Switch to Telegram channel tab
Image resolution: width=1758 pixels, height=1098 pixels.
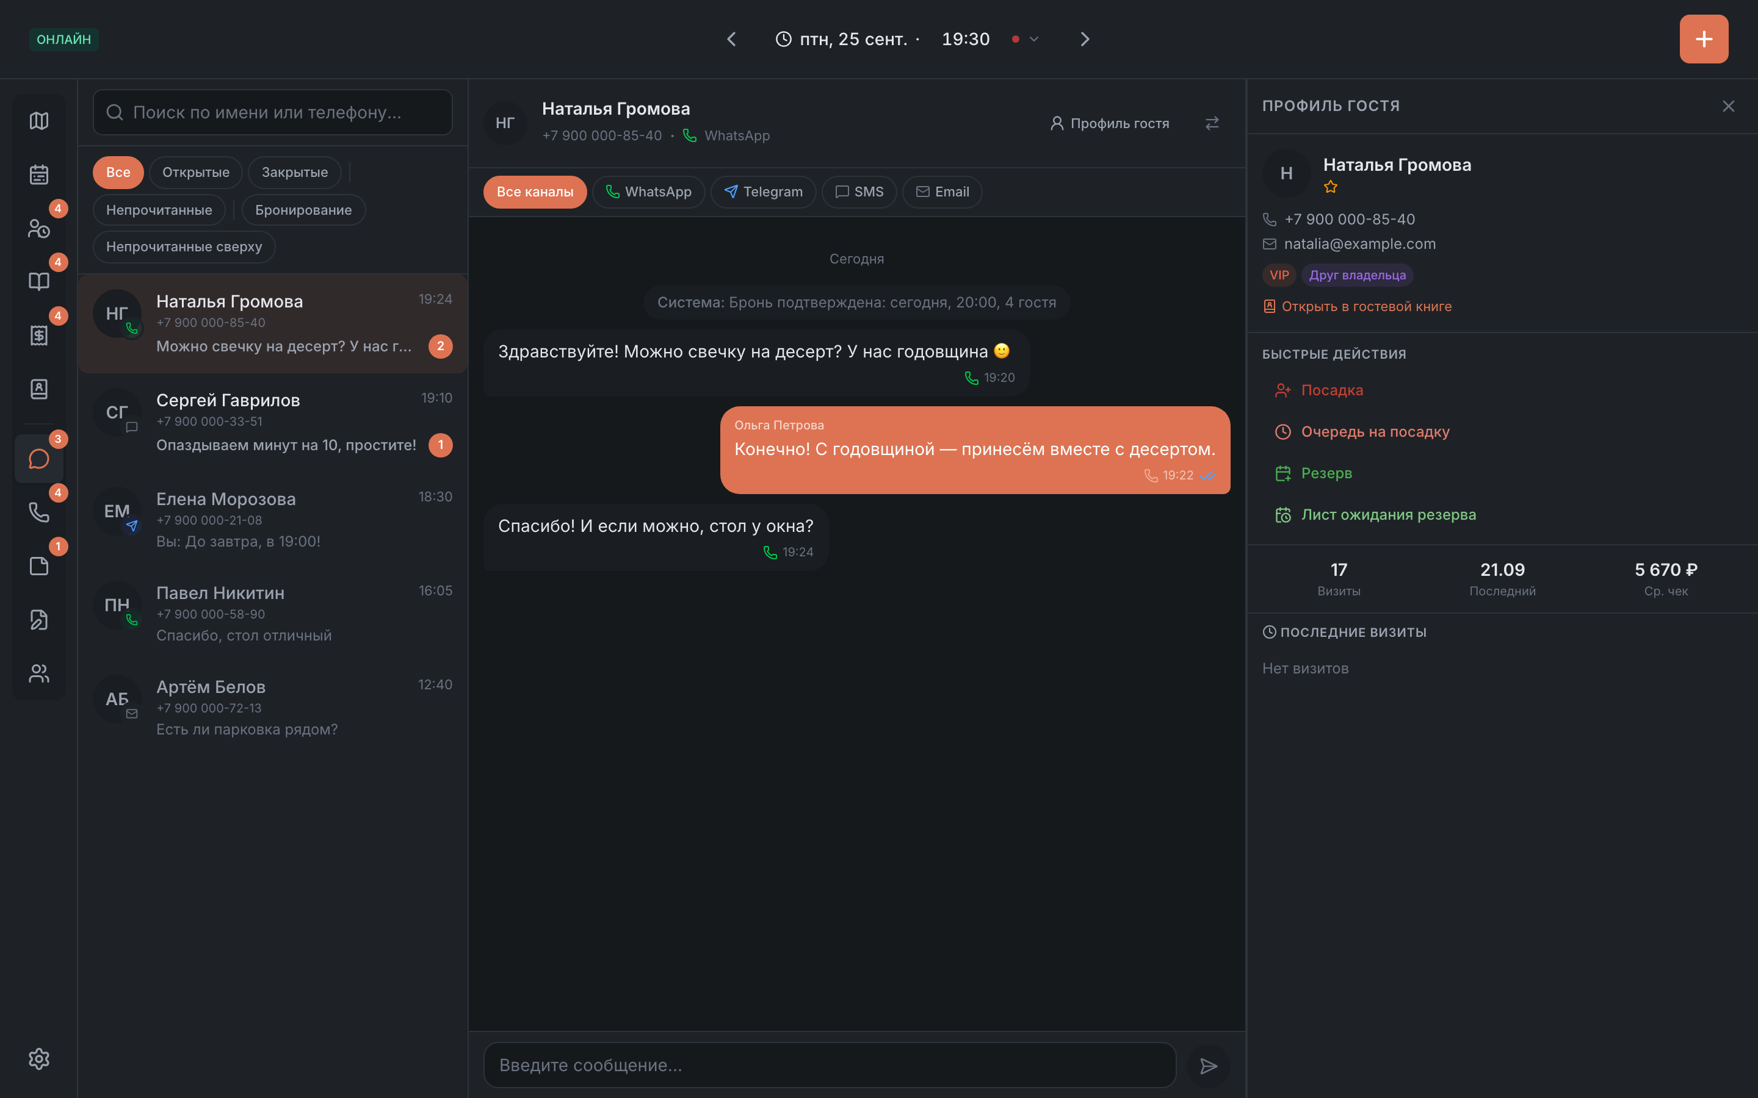(x=764, y=192)
